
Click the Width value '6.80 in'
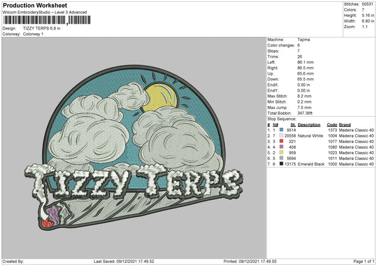pyautogui.click(x=368, y=21)
